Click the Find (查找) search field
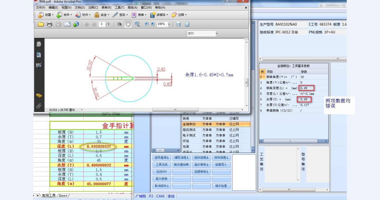 (x=201, y=33)
